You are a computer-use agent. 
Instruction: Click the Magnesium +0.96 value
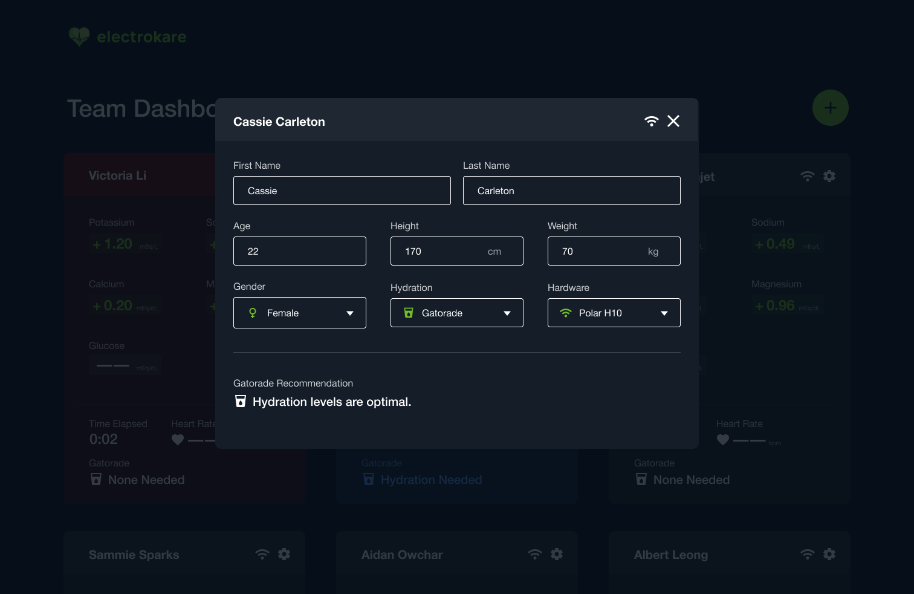(x=775, y=305)
